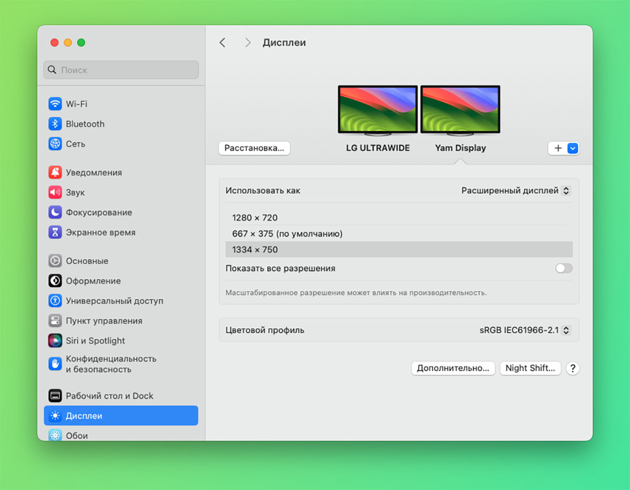Click the Дополнительно... button

pyautogui.click(x=453, y=368)
